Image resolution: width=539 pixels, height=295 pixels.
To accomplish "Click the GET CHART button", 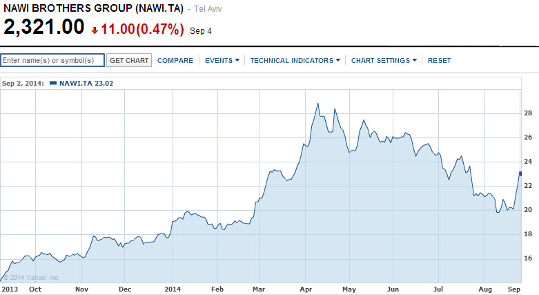I will coord(129,60).
